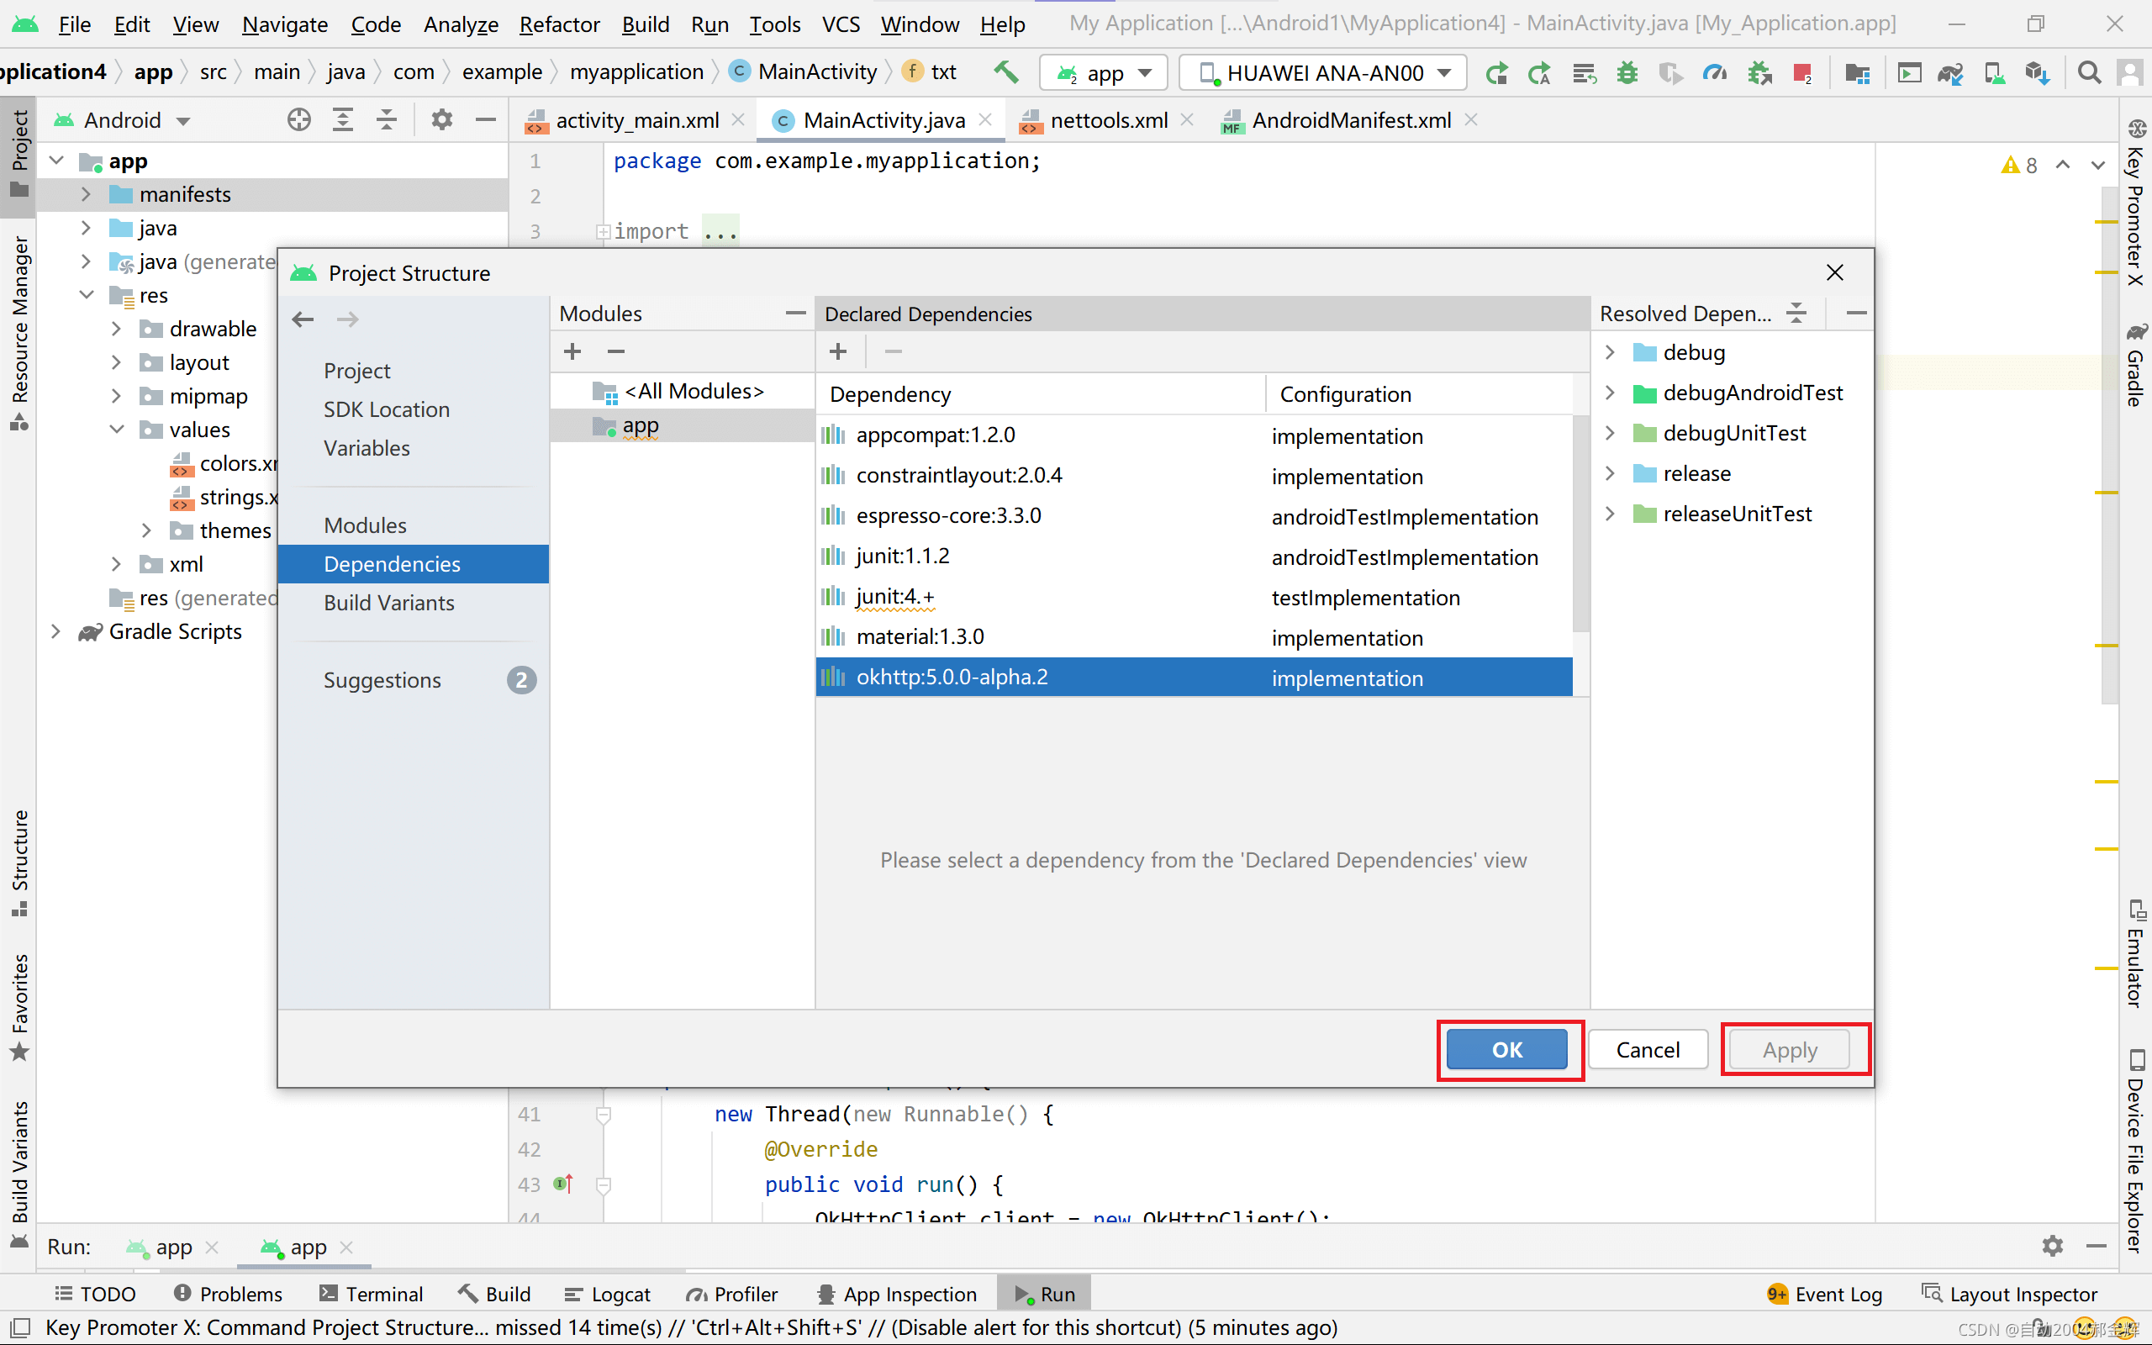Expand the debugAndroidTest dependency group
Image resolution: width=2152 pixels, height=1345 pixels.
1613,392
